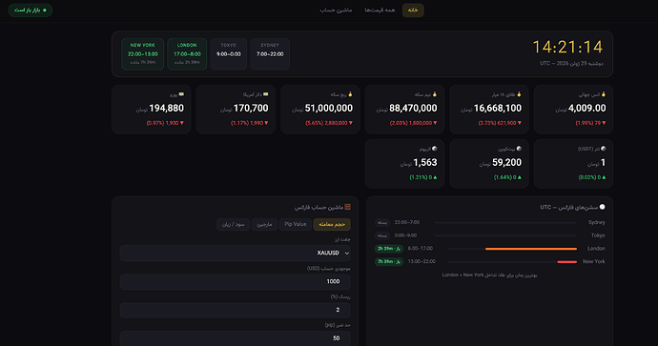Click the London 2h 39m open badge
This screenshot has height=346, width=658.
(389, 249)
